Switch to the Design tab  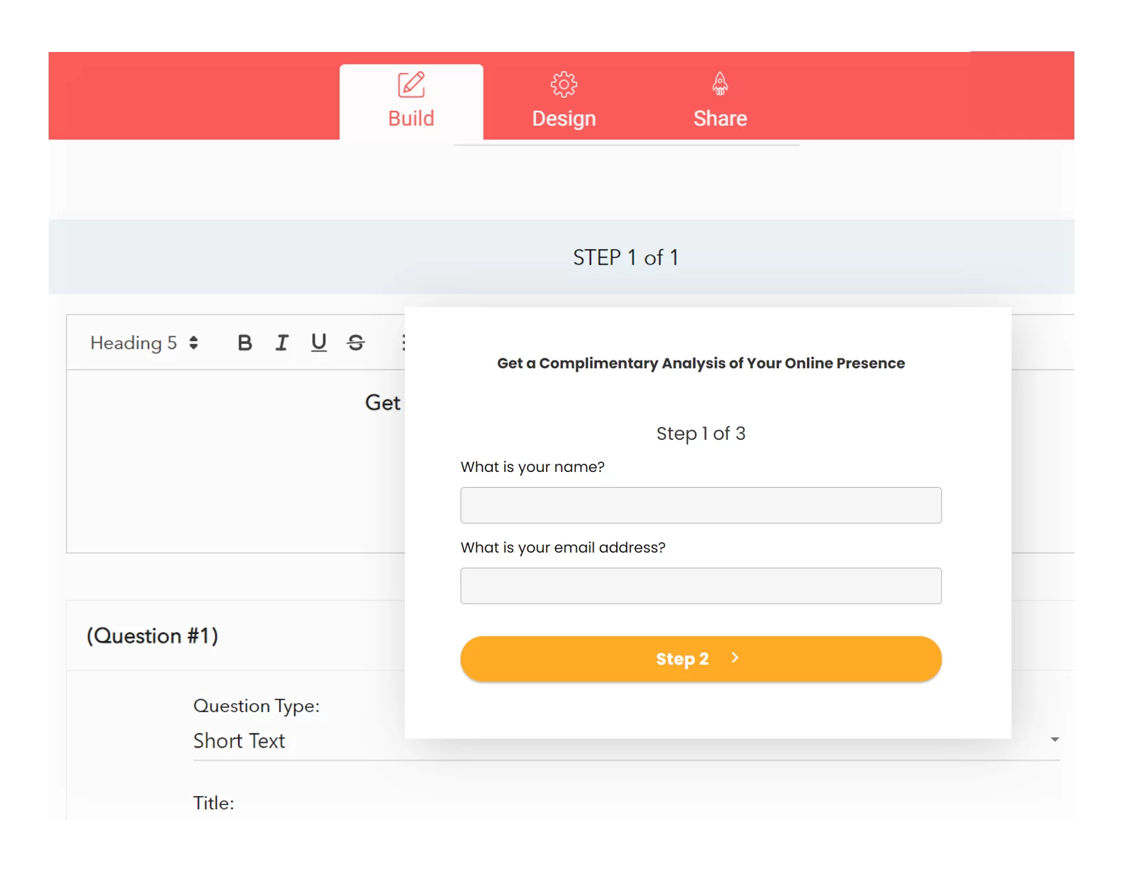point(564,118)
